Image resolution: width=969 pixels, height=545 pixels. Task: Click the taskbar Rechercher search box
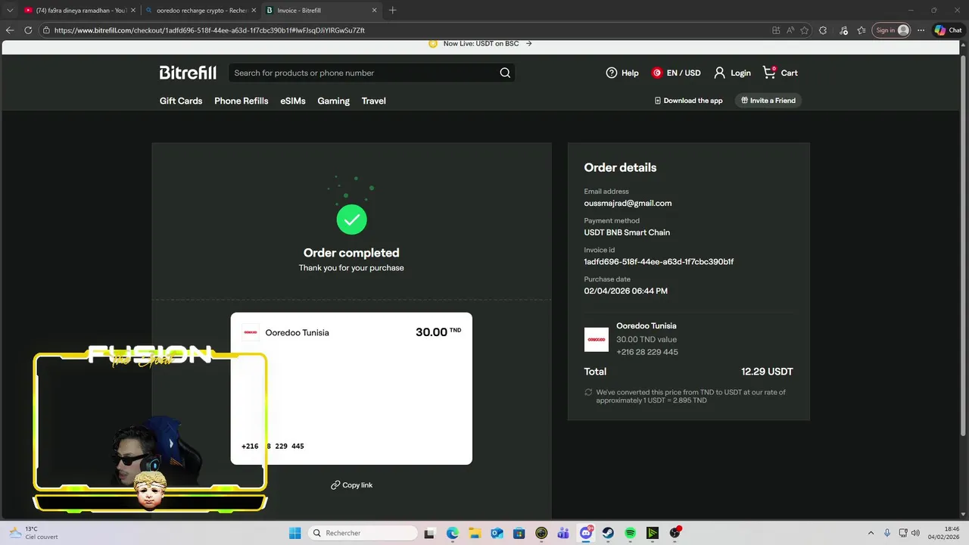pos(364,533)
